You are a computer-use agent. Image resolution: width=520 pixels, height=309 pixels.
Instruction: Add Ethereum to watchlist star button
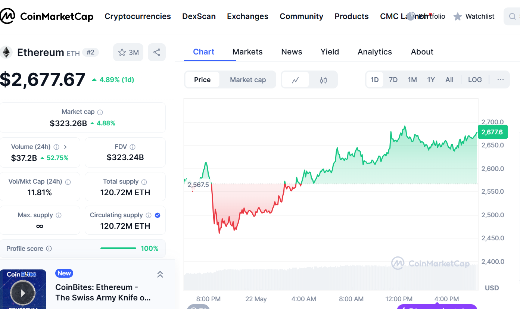(128, 52)
